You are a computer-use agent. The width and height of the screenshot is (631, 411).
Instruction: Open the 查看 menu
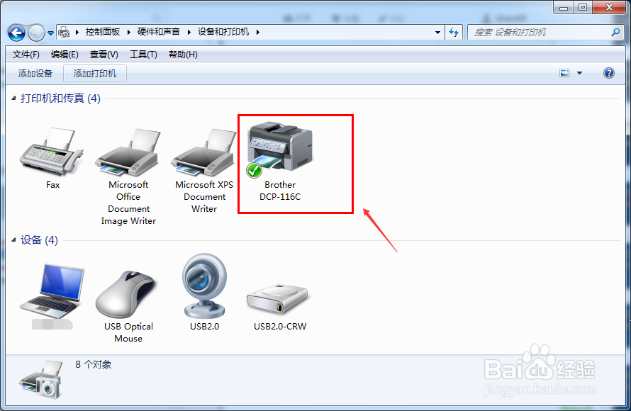103,54
